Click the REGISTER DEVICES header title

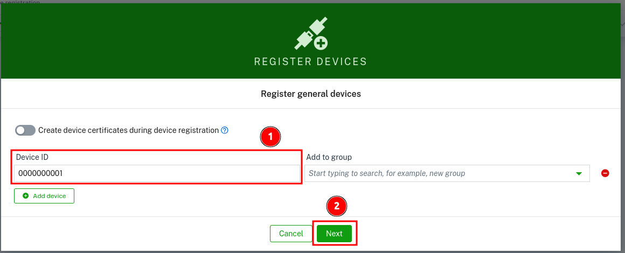(310, 61)
